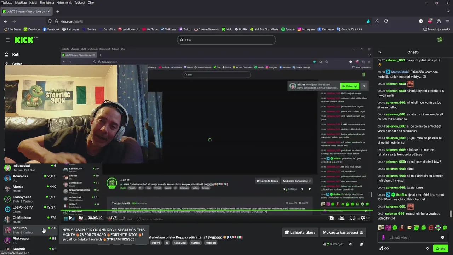Jump to LIVE in the player
Screen dimensions: 453x255
pyautogui.click(x=113, y=218)
